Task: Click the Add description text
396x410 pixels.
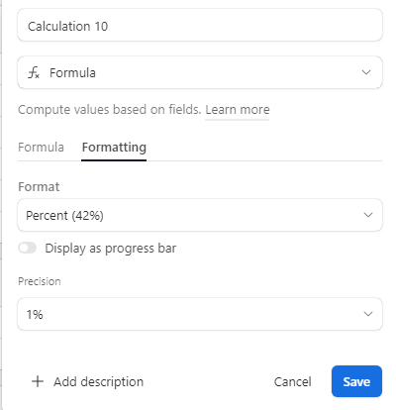Action: pyautogui.click(x=99, y=381)
